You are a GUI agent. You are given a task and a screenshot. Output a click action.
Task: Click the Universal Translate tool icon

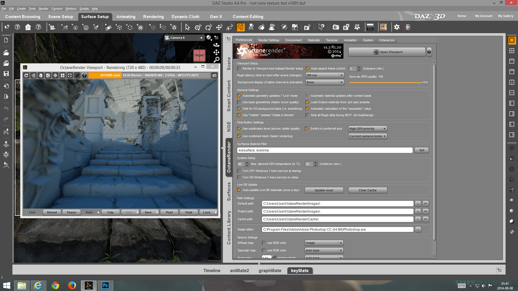(x=198, y=27)
